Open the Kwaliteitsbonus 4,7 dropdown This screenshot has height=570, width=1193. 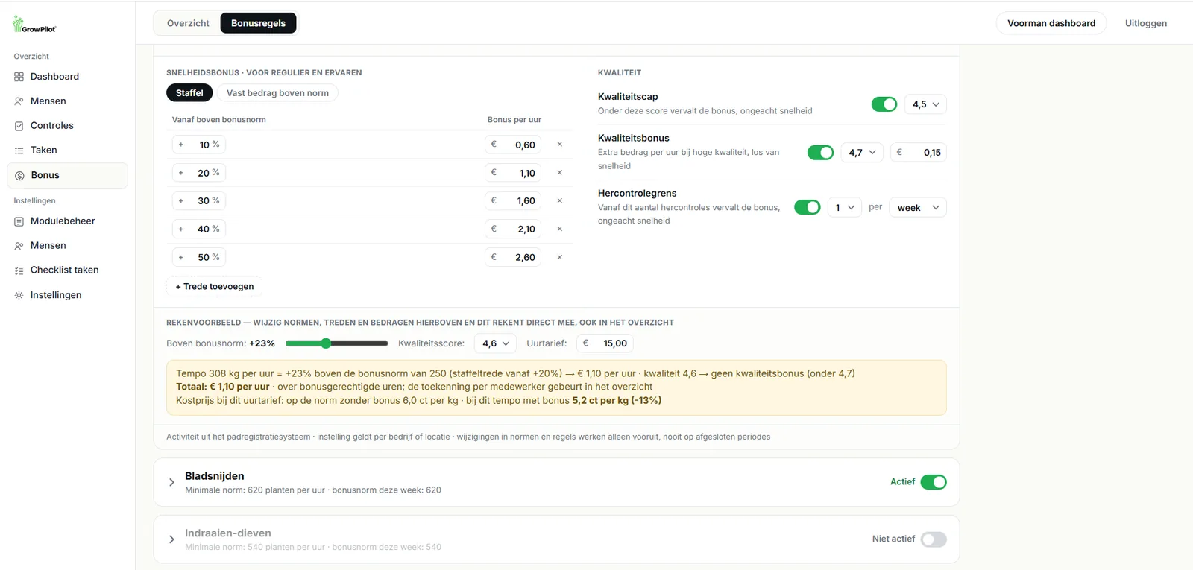tap(862, 153)
